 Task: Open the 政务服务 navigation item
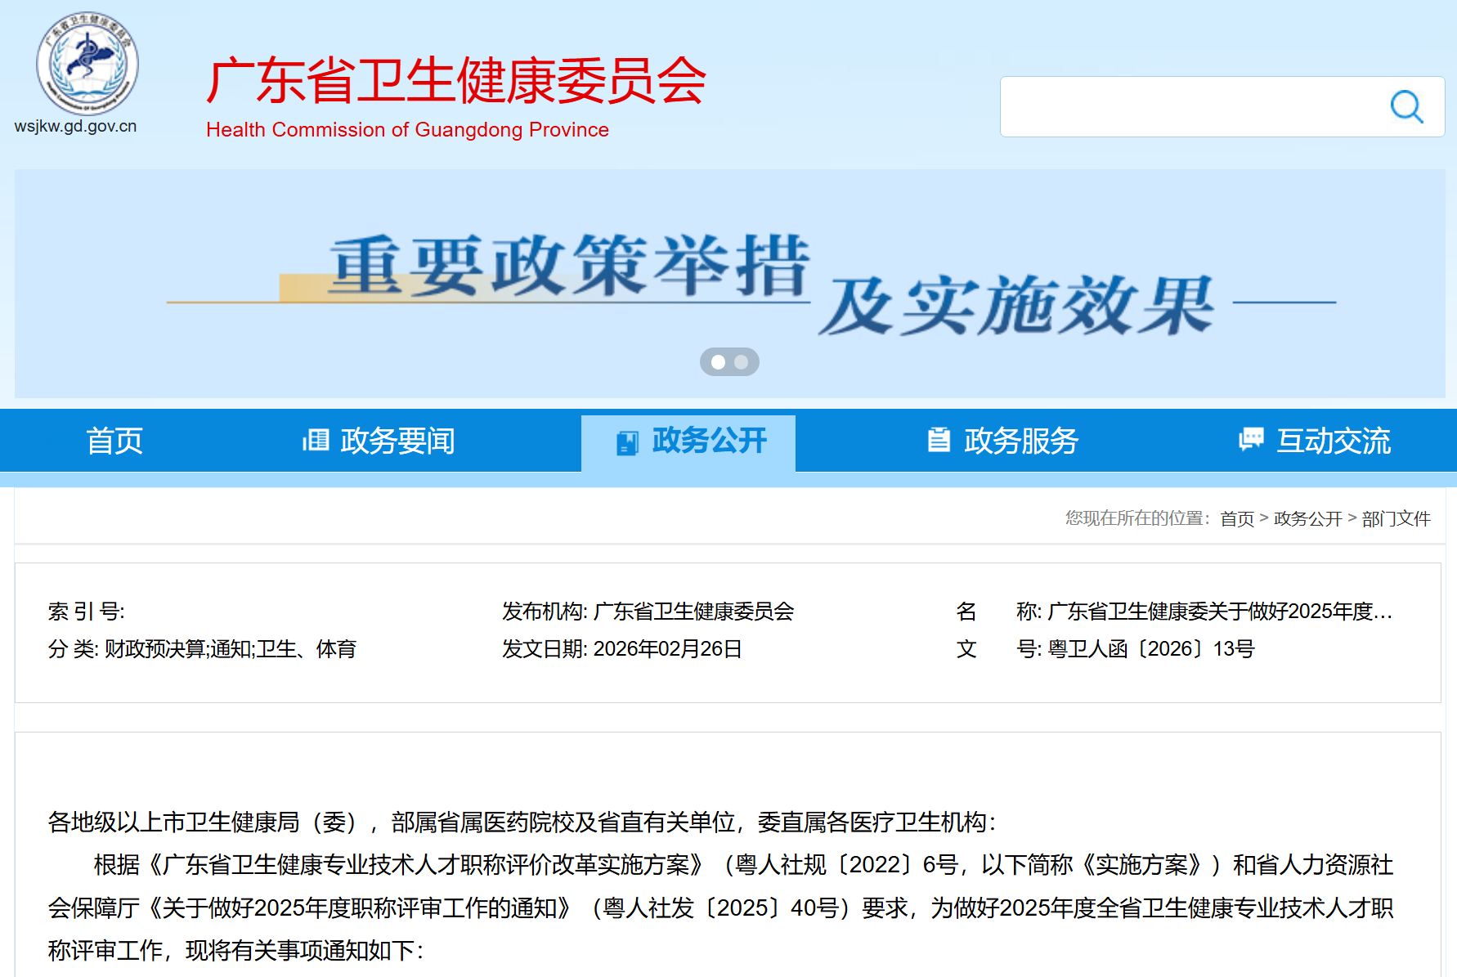pos(1021,441)
